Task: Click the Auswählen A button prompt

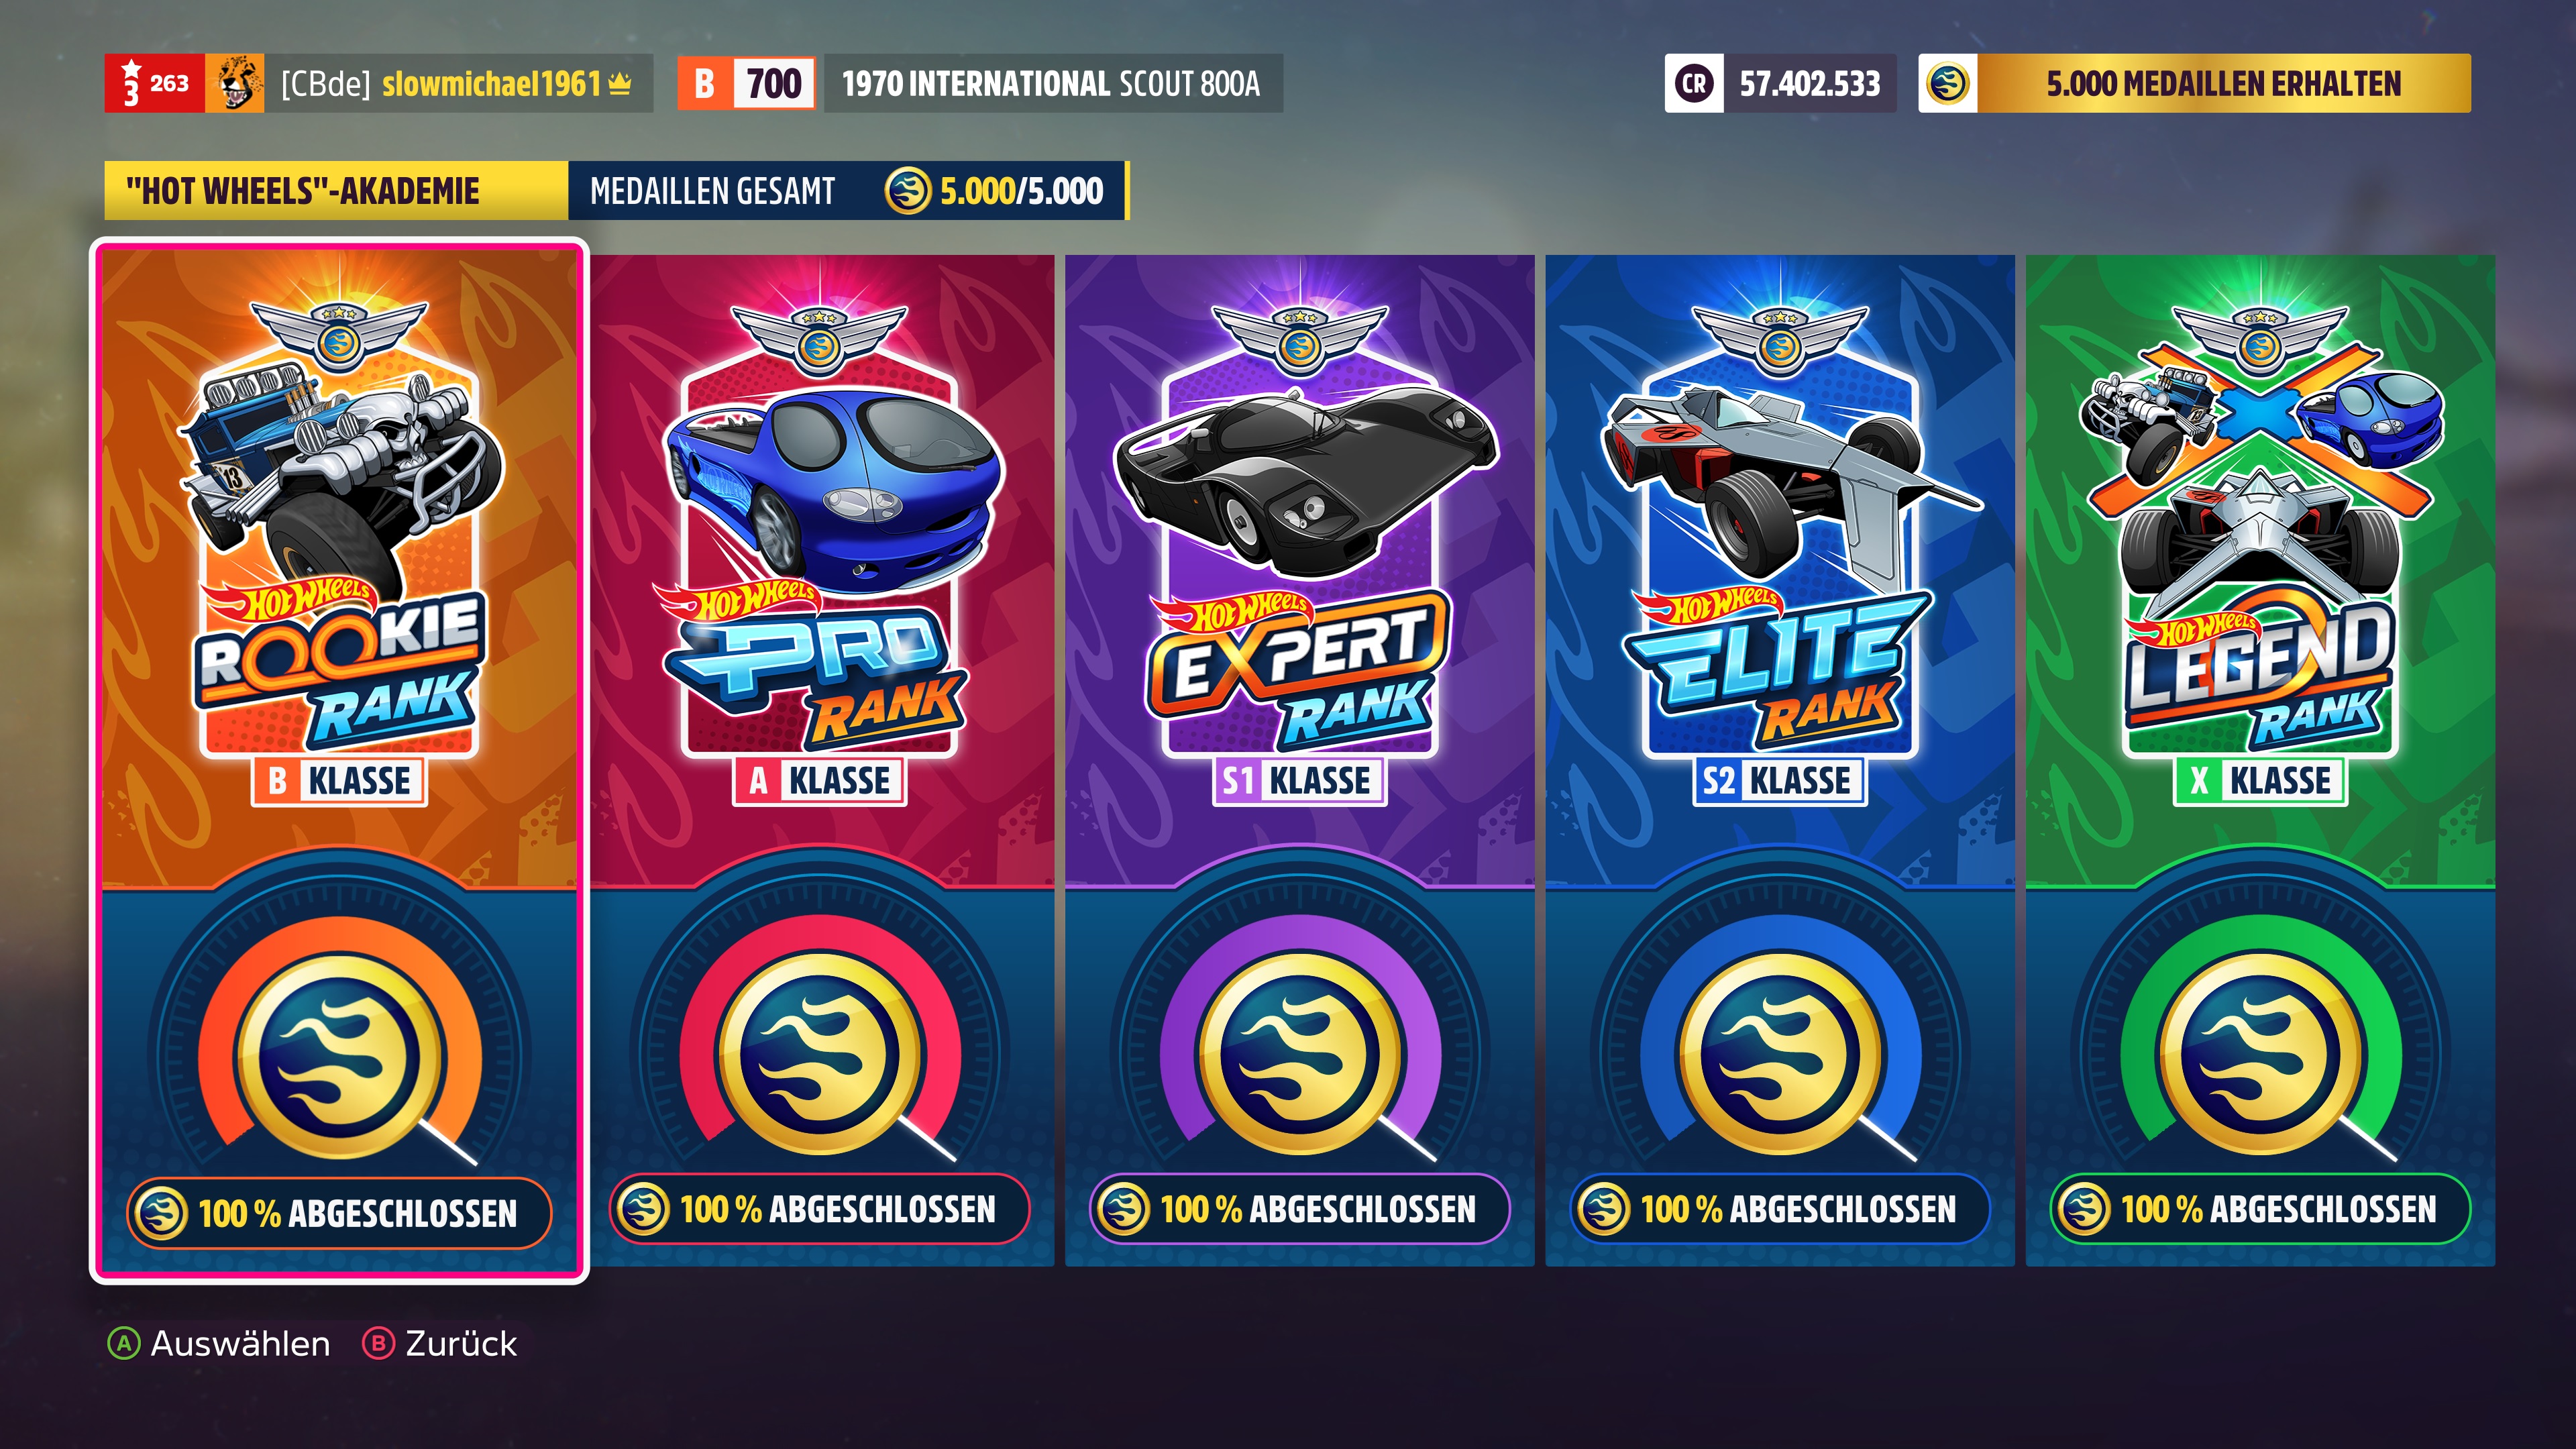Action: (x=218, y=1343)
